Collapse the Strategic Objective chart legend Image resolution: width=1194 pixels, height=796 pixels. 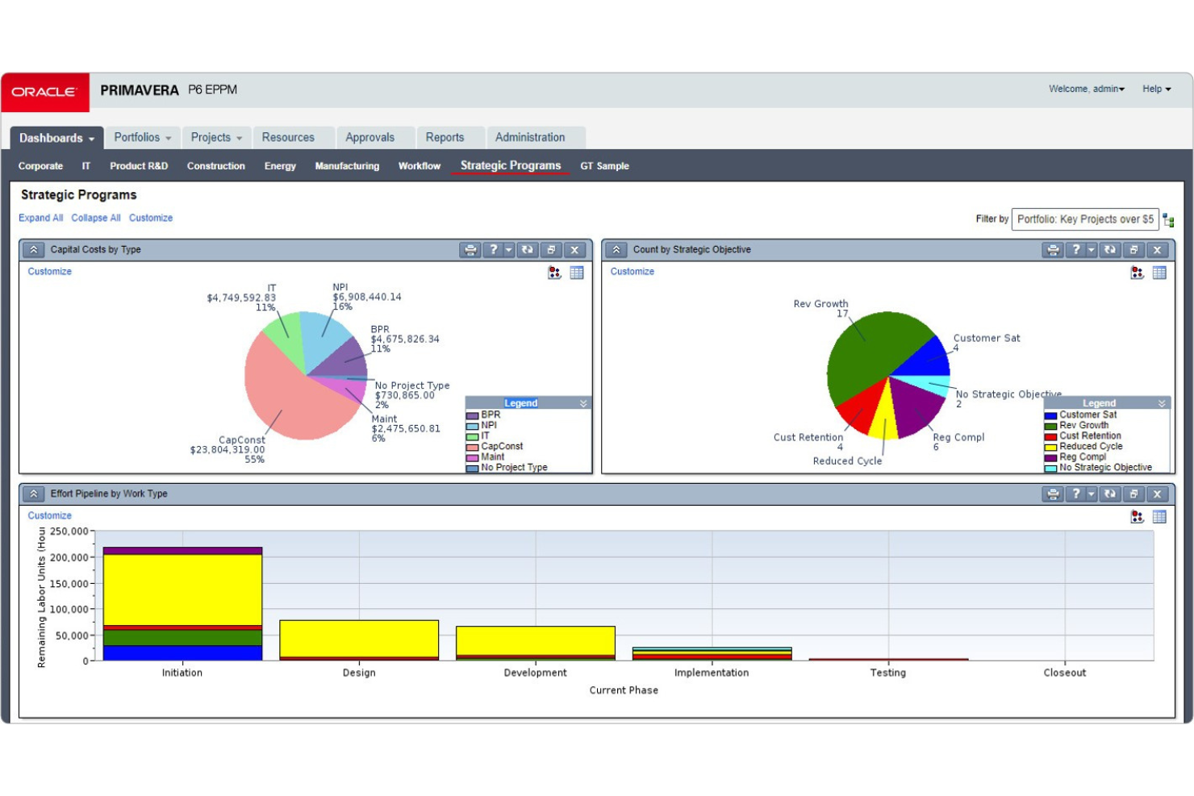[1162, 403]
